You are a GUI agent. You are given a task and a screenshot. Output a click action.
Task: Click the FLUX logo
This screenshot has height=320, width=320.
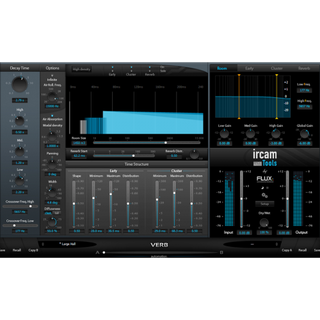click(x=265, y=179)
